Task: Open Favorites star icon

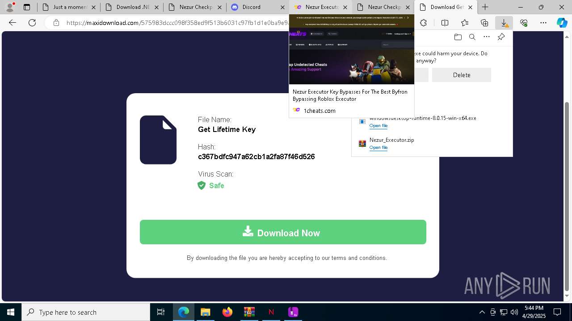Action: (x=465, y=23)
